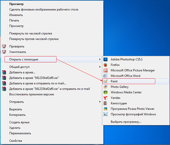This screenshot has height=145, width=170.
Task: Open with Просмотр фотографий Windows
Action: [133, 114]
